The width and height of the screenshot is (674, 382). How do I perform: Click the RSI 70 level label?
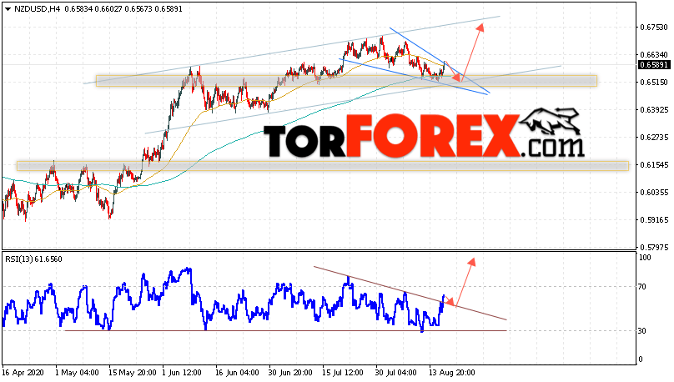click(x=642, y=287)
